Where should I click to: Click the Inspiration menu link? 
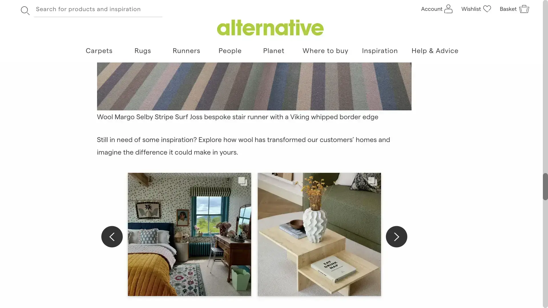[380, 50]
